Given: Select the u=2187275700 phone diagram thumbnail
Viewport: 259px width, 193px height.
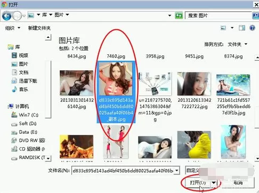Looking at the screenshot, I should (x=155, y=84).
